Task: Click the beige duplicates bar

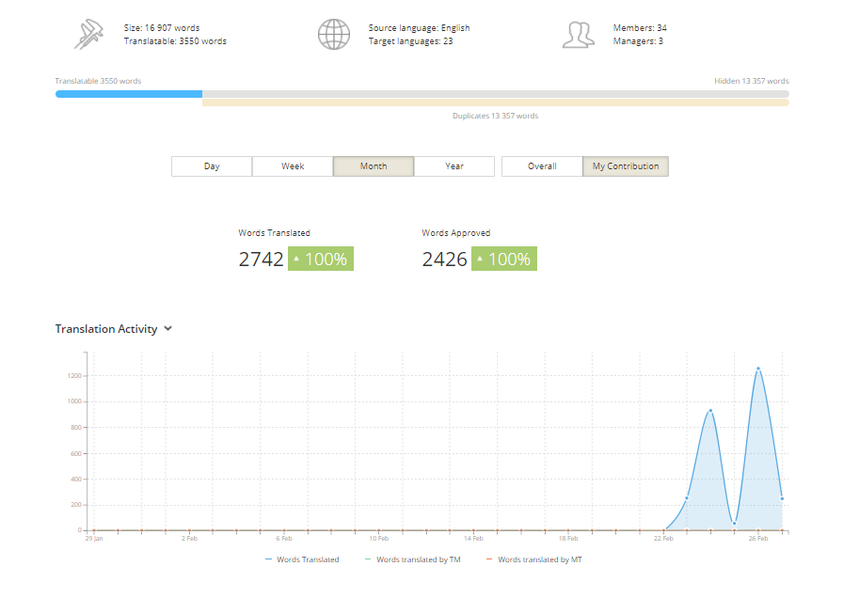Action: pyautogui.click(x=496, y=102)
